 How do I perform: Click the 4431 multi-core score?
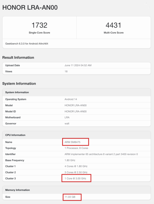point(113,25)
